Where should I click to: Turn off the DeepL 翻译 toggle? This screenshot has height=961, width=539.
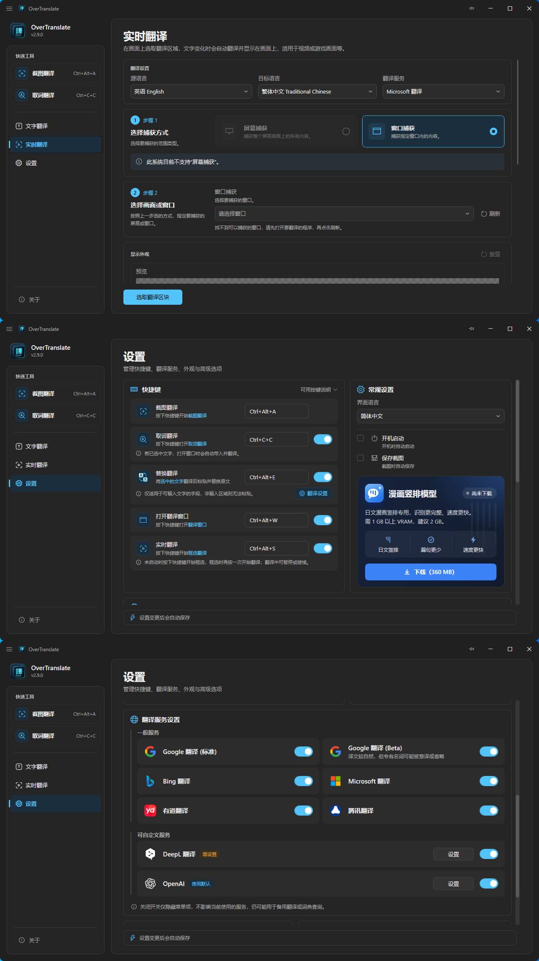point(489,854)
